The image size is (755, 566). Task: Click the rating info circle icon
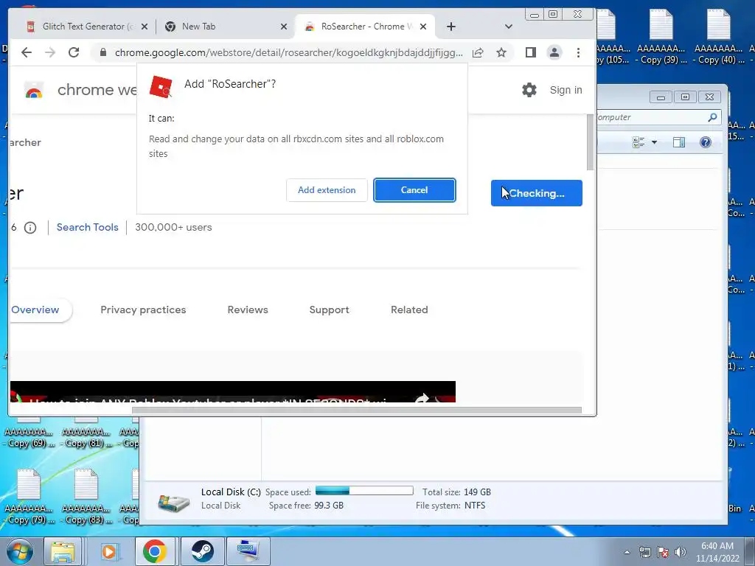(x=30, y=228)
